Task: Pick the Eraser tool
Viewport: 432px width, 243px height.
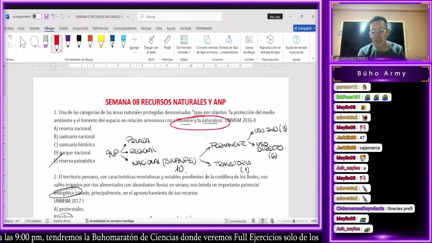Action: pos(46,42)
